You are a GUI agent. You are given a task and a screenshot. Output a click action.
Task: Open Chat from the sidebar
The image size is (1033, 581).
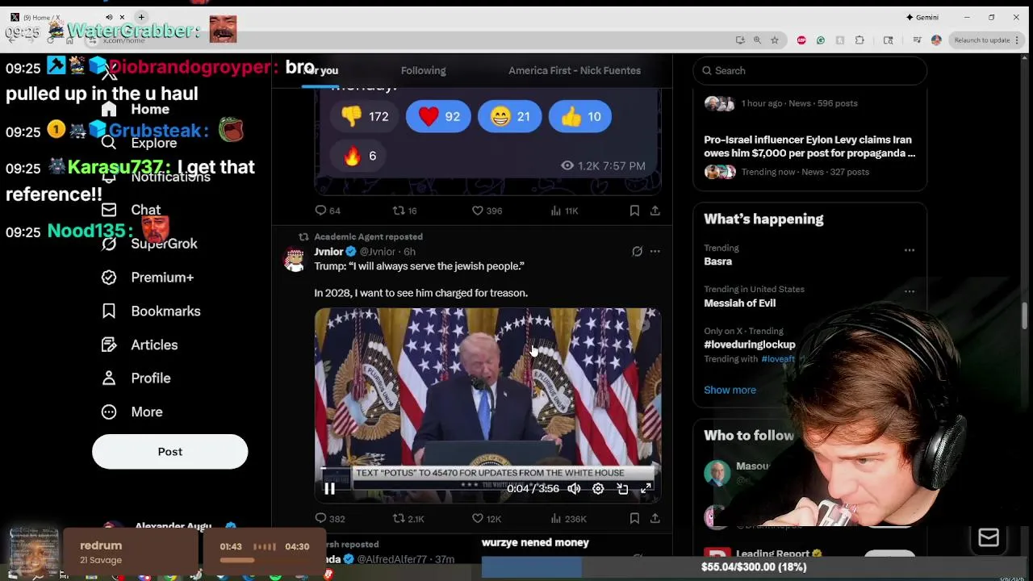point(132,210)
